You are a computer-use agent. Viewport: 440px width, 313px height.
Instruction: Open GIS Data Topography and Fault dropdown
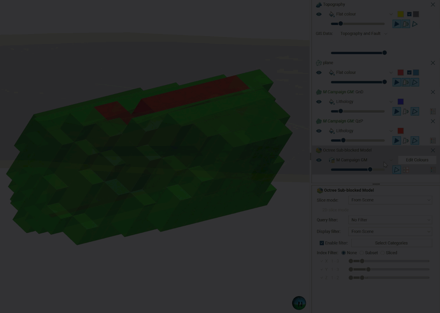tap(364, 33)
